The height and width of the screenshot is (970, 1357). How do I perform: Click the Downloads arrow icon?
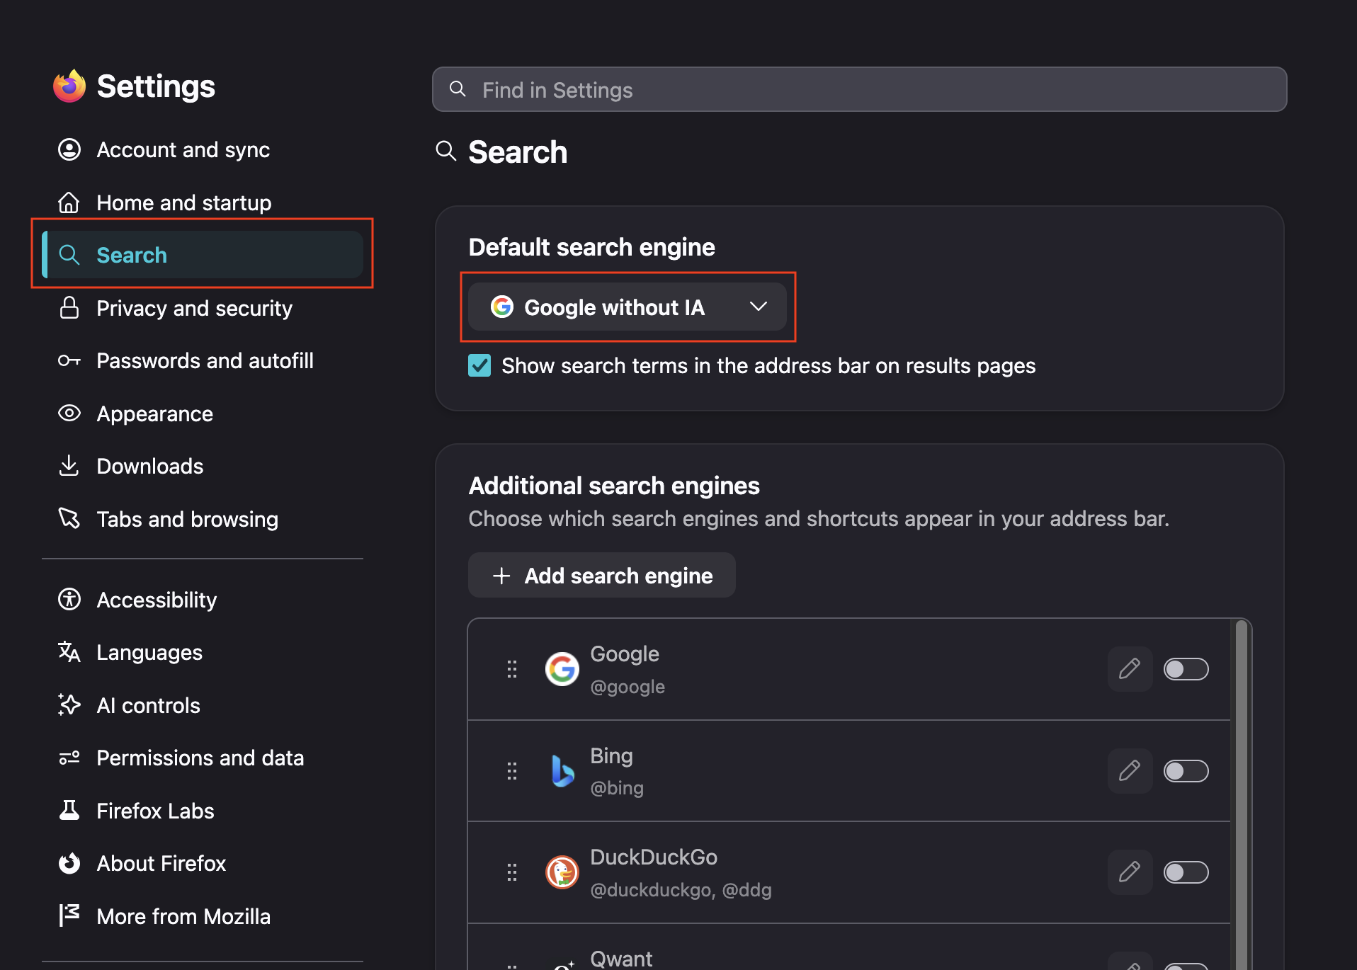[x=69, y=466]
